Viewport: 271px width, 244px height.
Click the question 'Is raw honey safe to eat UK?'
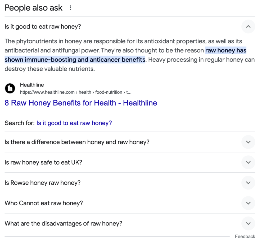click(43, 162)
